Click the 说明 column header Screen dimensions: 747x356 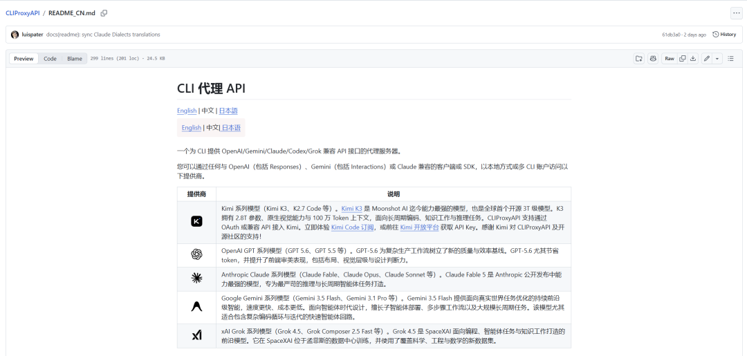(x=394, y=194)
